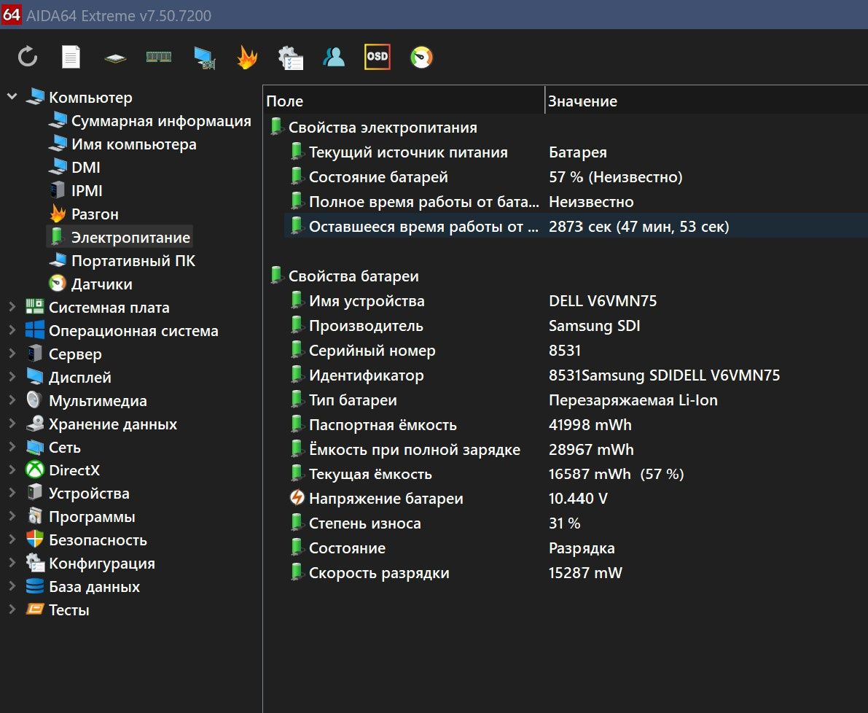Click the Refresh toolbar icon
The image size is (868, 713).
pos(27,57)
